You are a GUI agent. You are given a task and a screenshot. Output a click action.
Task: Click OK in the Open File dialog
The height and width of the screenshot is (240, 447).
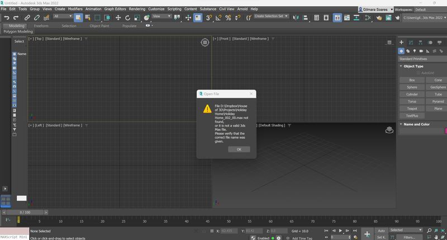pyautogui.click(x=239, y=149)
